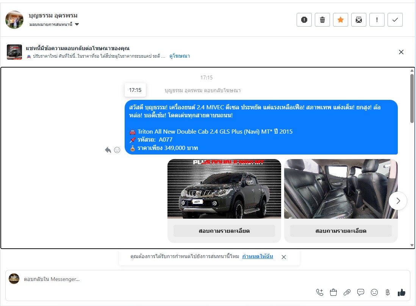Attach a file with paperclip icon
The image size is (416, 306).
pos(347,292)
